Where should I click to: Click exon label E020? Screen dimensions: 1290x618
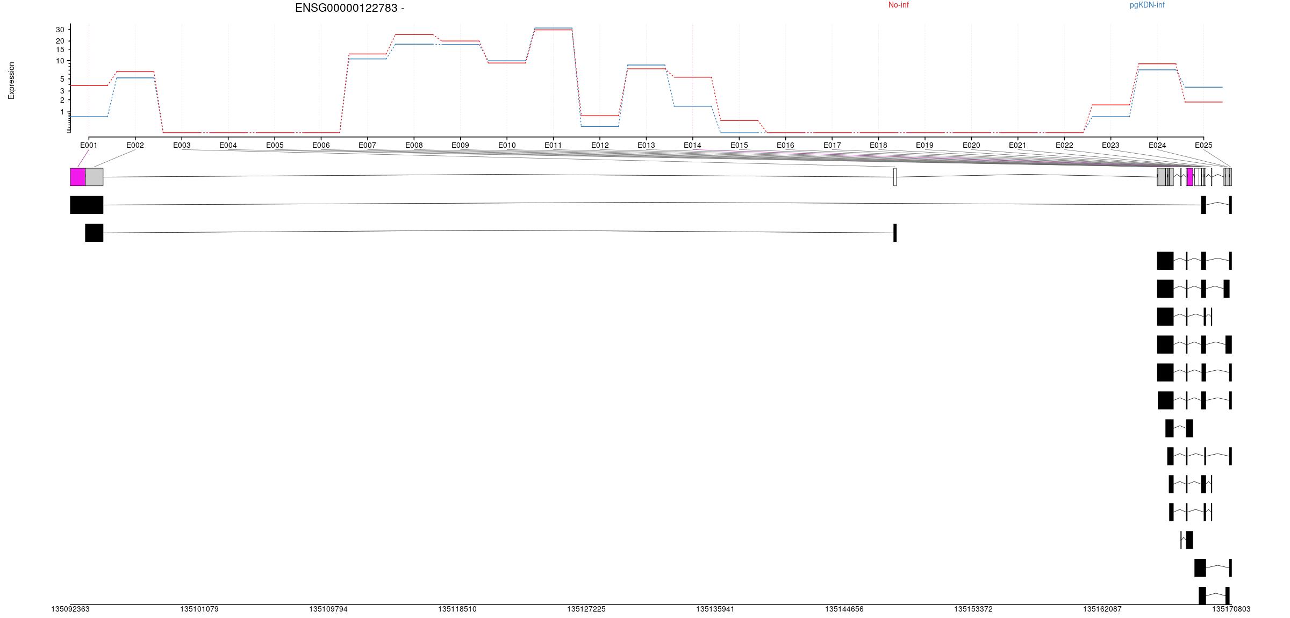[x=971, y=145]
